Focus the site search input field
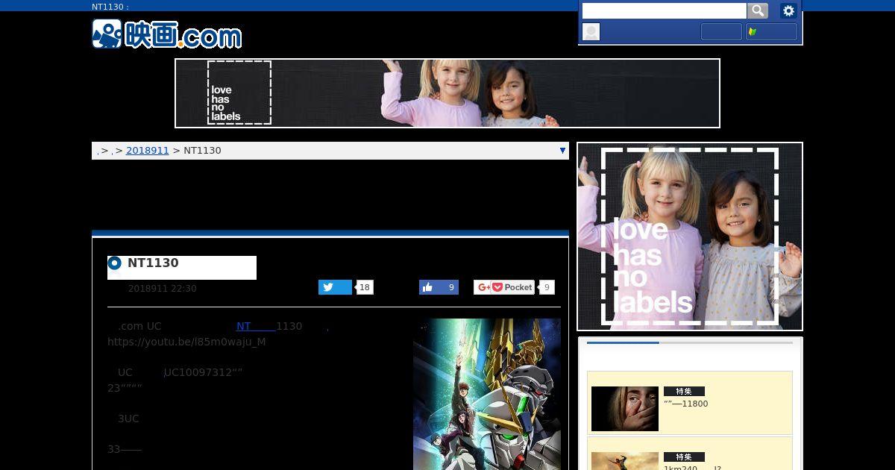Screen dimensions: 895x470 [664, 10]
